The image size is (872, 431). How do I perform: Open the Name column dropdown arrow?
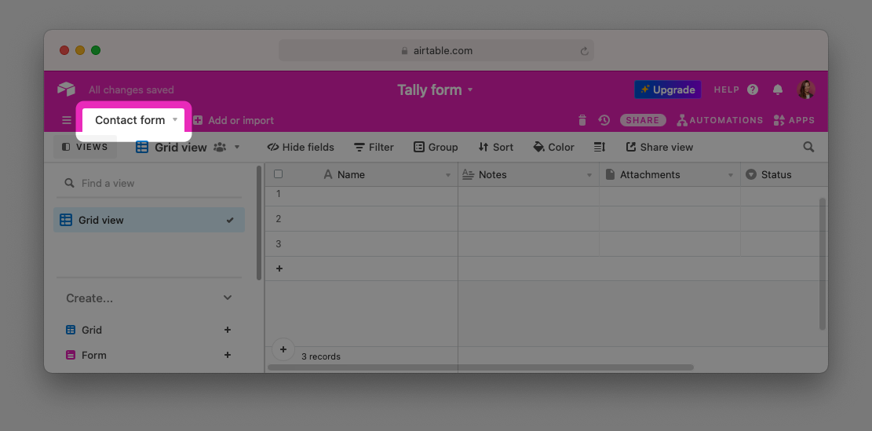(448, 175)
